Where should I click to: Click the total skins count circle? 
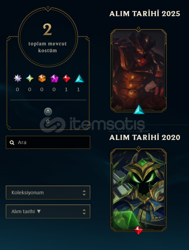[x=48, y=37]
